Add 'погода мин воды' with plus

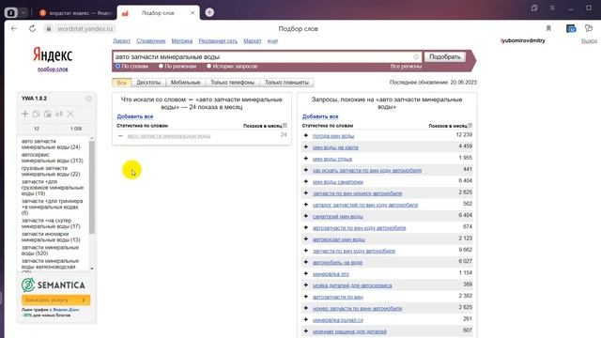(x=306, y=135)
